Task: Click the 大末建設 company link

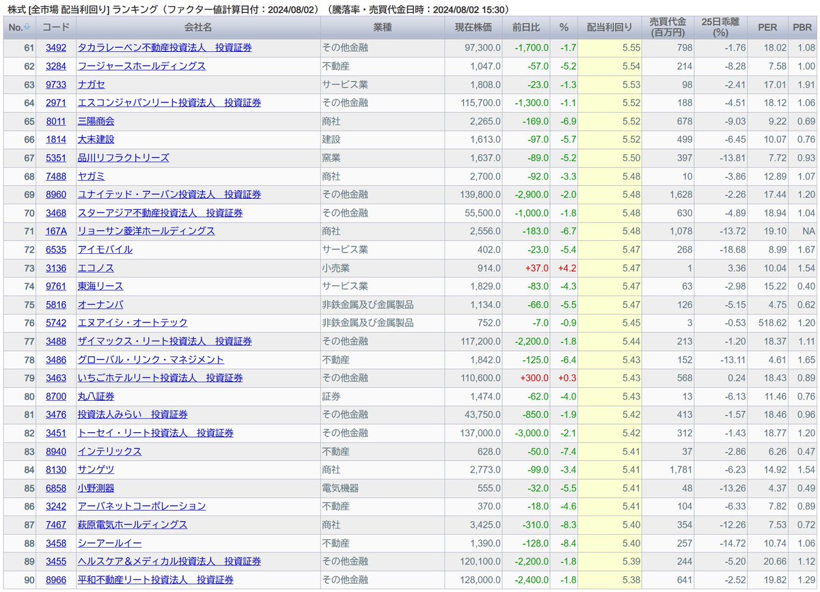Action: click(x=96, y=139)
